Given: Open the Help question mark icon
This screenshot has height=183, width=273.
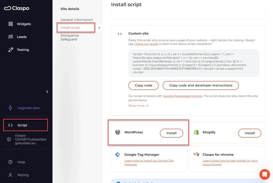Looking at the screenshot, I should [x=10, y=162].
